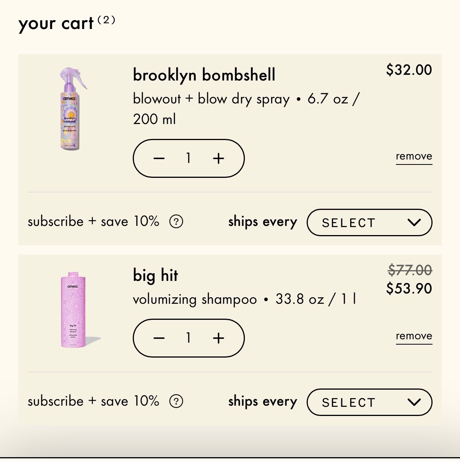Click quantity number for big hit
The image size is (460, 461).
[x=188, y=338]
